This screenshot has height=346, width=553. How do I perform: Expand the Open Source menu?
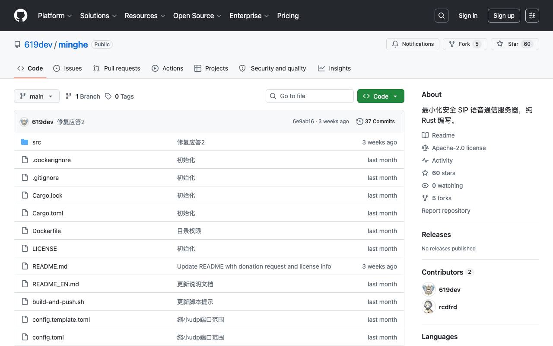pos(197,16)
